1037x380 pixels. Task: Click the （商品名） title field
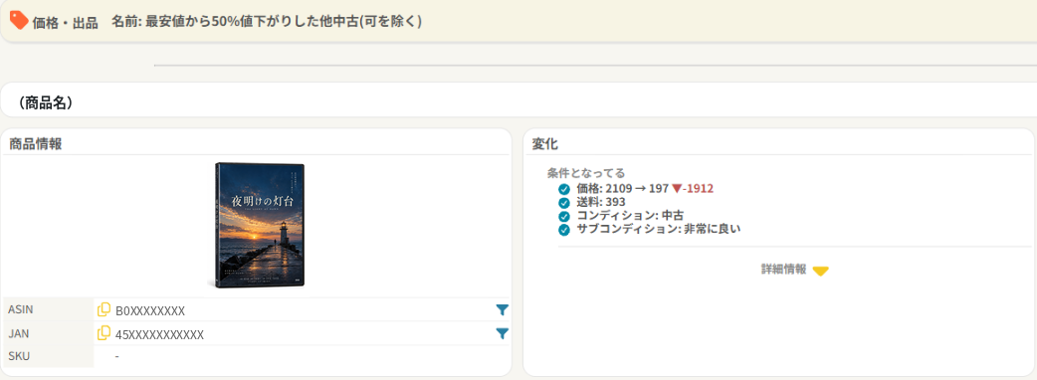tap(518, 100)
